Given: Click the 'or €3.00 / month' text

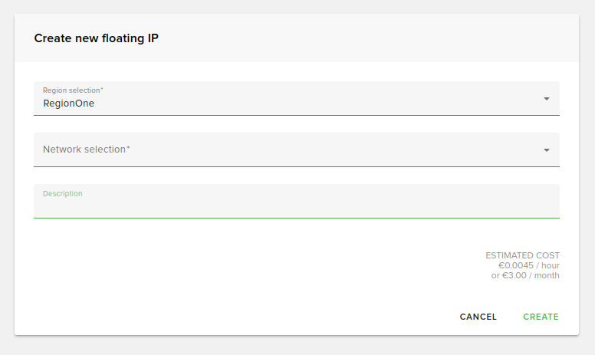Looking at the screenshot, I should click(525, 275).
